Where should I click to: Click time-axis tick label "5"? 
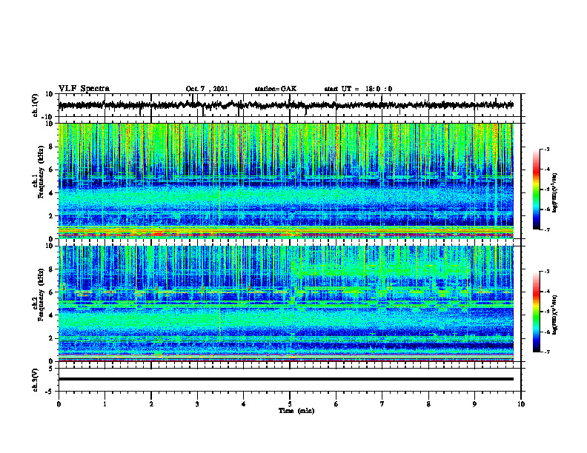290,404
